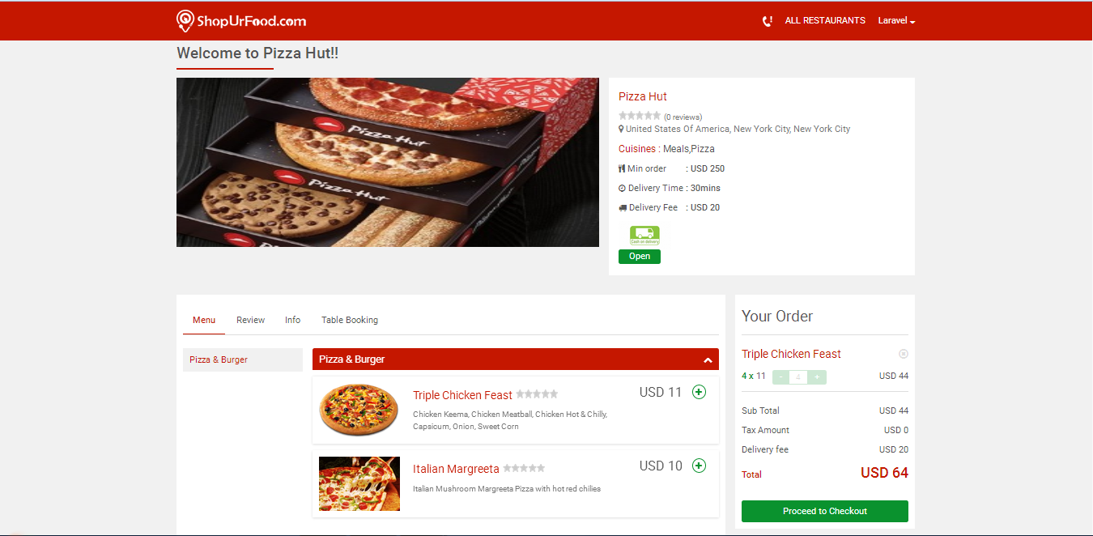Open ALL RESTAURANTS page
1093x536 pixels.
pyautogui.click(x=825, y=21)
